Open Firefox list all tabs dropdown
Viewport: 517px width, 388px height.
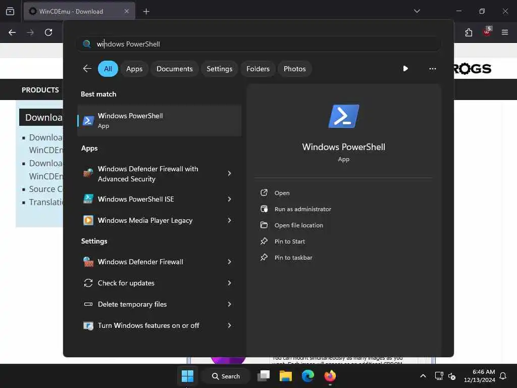pyautogui.click(x=417, y=11)
